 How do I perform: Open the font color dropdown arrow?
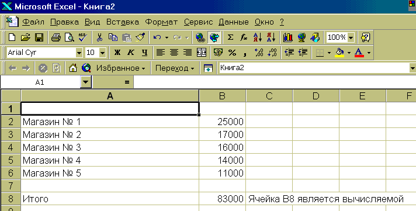tap(369, 53)
